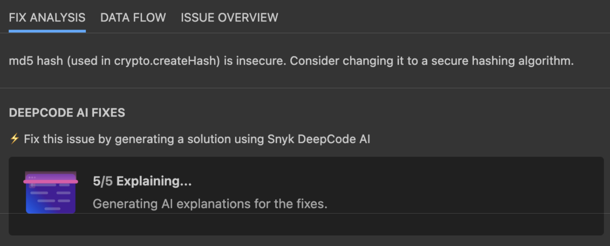Select the FIX ANALYSIS tab

pos(47,17)
